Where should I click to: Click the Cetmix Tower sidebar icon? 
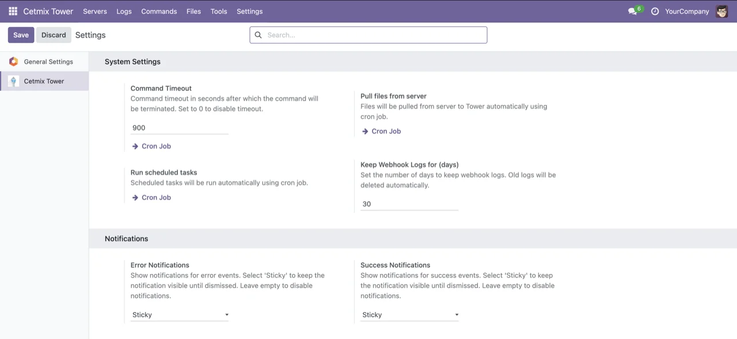pyautogui.click(x=13, y=81)
